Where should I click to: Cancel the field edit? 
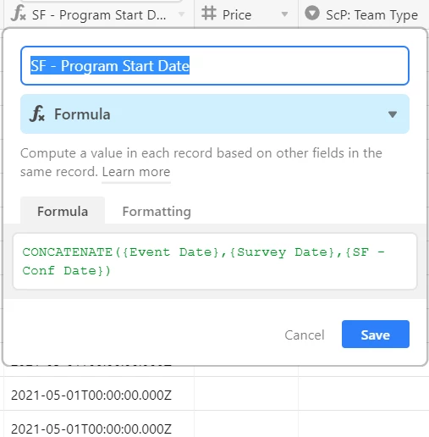(305, 335)
